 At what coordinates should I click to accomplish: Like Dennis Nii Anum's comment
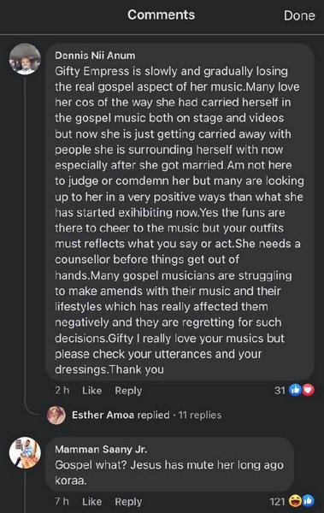92,391
